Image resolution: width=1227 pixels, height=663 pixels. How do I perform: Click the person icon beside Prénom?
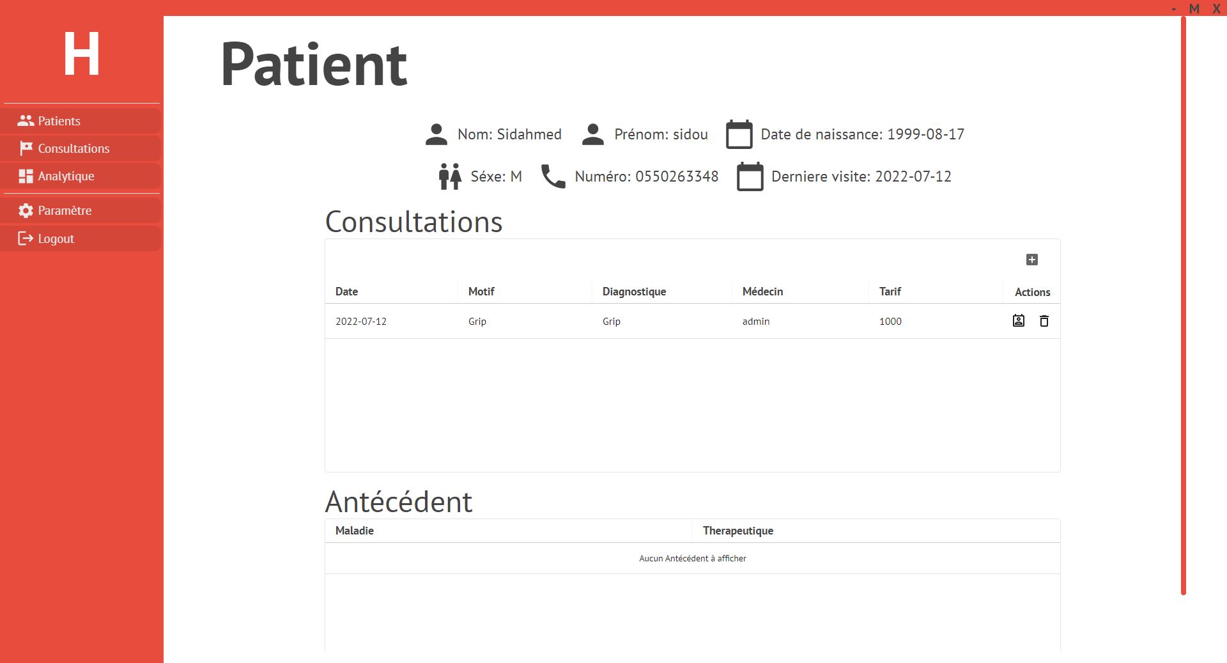click(593, 134)
